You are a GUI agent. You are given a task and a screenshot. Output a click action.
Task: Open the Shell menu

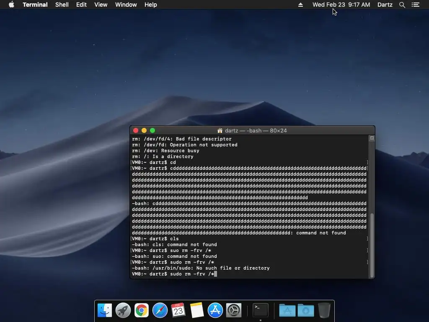point(62,5)
